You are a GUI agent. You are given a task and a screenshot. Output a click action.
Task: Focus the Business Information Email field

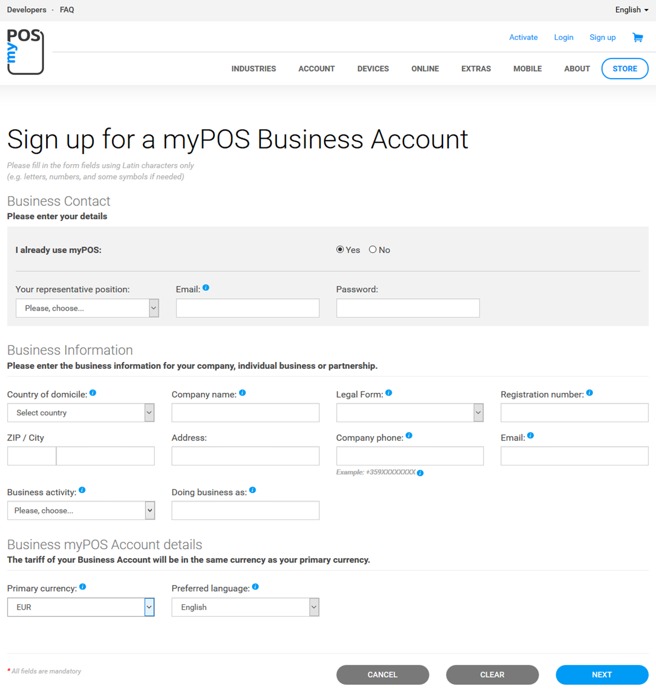(x=575, y=456)
